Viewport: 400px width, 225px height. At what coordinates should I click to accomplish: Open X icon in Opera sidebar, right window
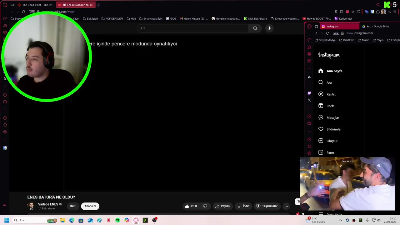pyautogui.click(x=309, y=100)
